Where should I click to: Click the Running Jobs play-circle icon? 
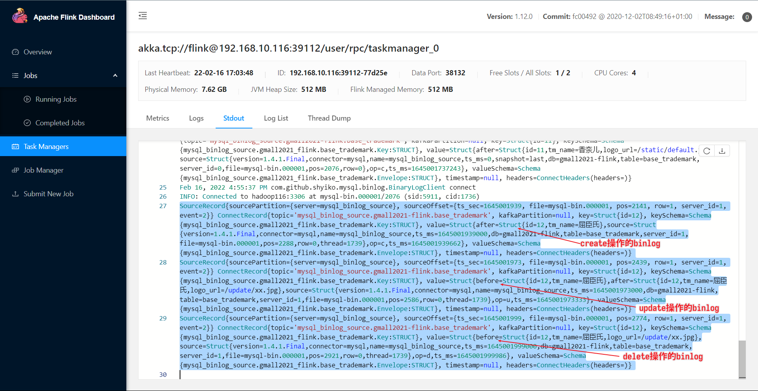pyautogui.click(x=27, y=99)
